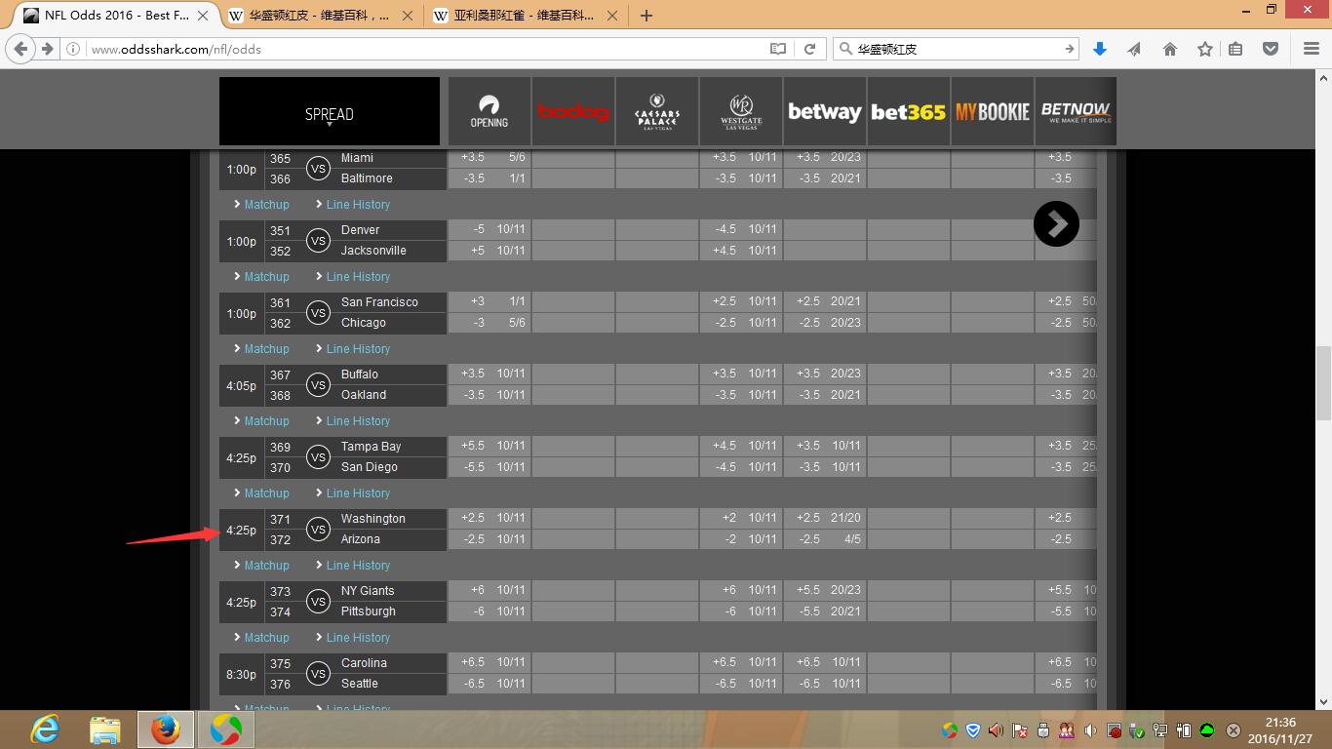Click the Pittsburgh team name
Viewport: 1332px width, 749px height.
click(x=369, y=611)
